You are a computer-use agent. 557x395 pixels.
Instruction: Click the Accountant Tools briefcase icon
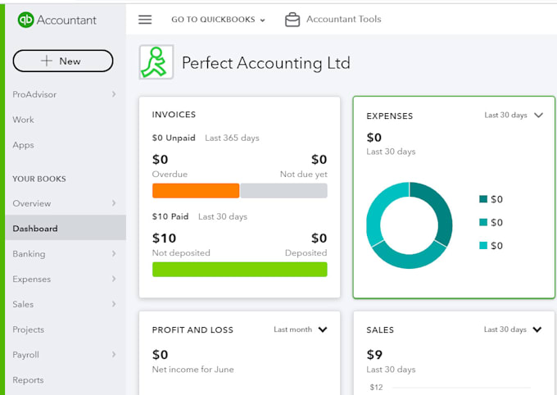coord(292,20)
